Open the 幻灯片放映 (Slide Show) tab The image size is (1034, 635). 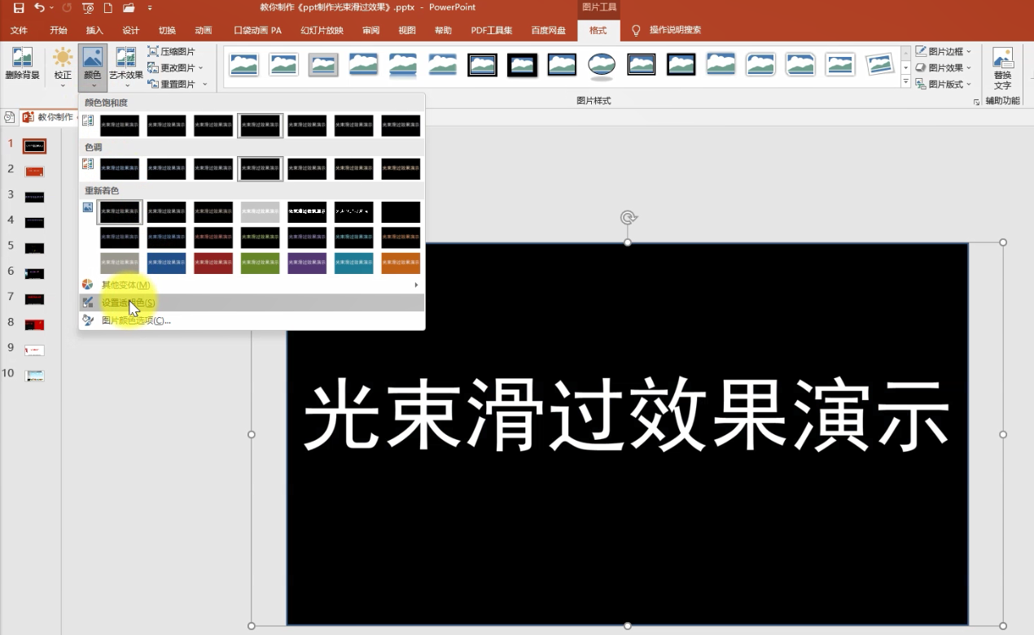coord(322,30)
